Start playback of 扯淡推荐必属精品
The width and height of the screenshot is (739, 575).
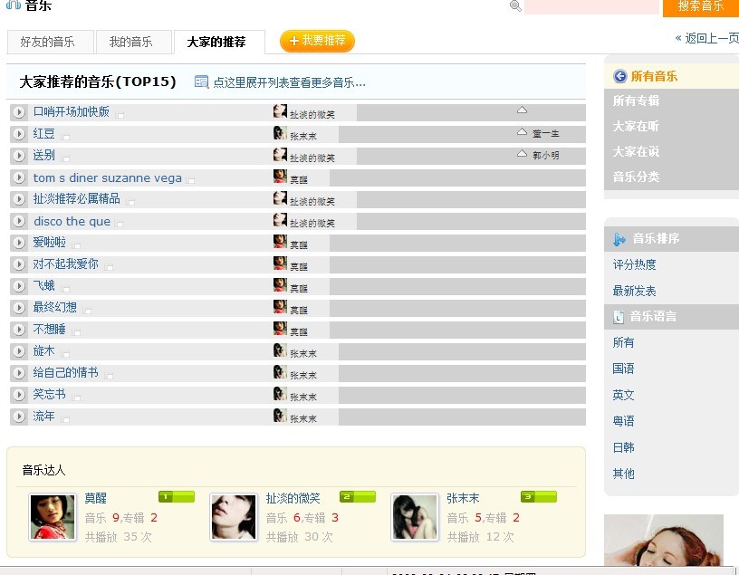click(x=19, y=199)
